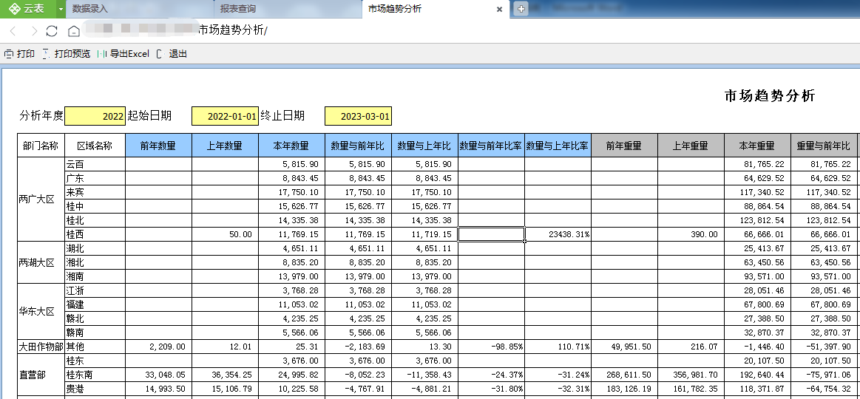
Task: Click the 部门名称 column header
Action: point(41,146)
